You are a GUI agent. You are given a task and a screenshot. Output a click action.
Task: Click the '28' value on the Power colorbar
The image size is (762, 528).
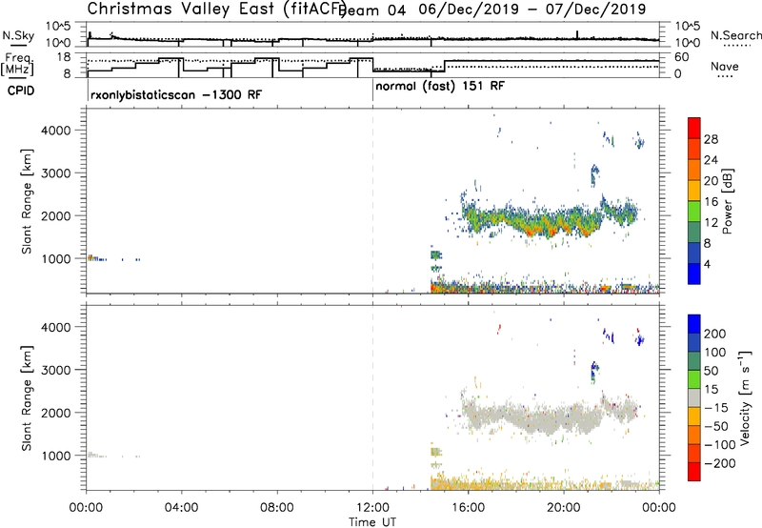click(711, 139)
